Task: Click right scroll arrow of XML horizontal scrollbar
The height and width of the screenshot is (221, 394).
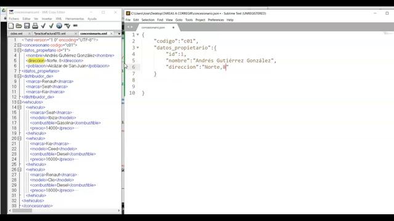Action: click(x=119, y=211)
